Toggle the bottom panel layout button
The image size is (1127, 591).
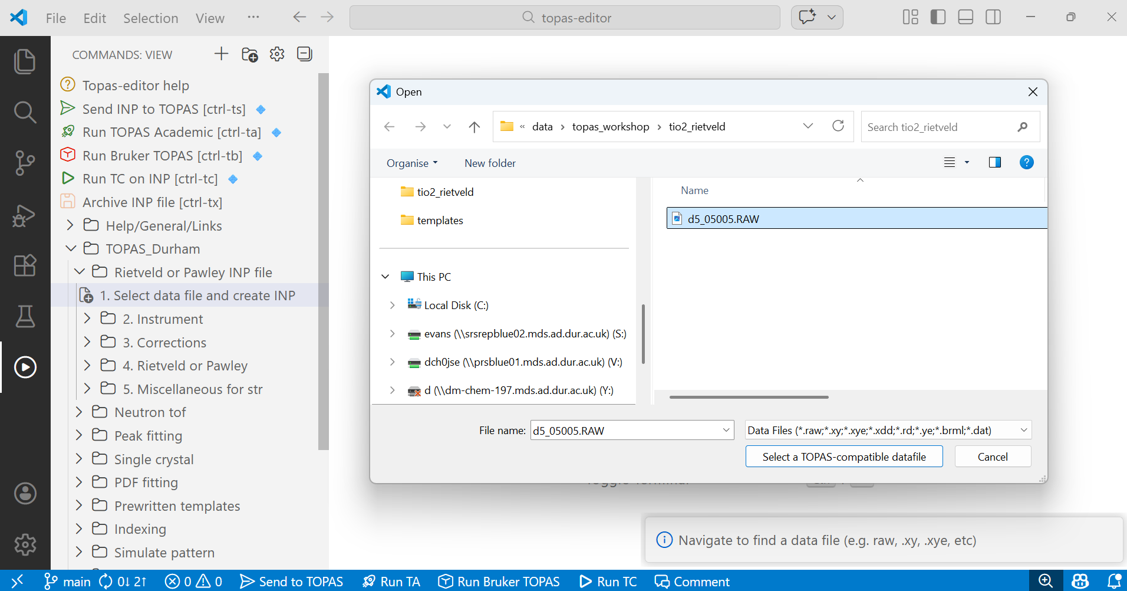(x=965, y=18)
